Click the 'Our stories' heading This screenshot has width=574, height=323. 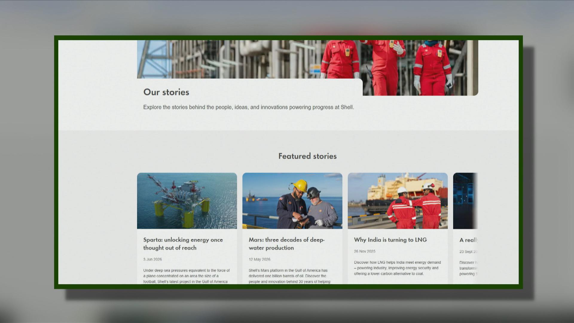[x=166, y=92]
